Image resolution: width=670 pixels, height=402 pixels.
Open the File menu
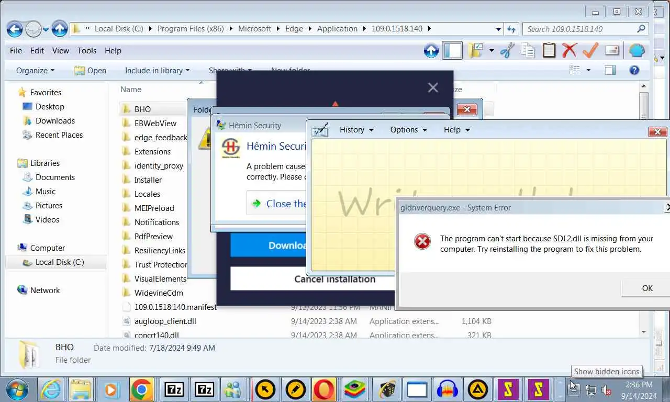pyautogui.click(x=16, y=51)
